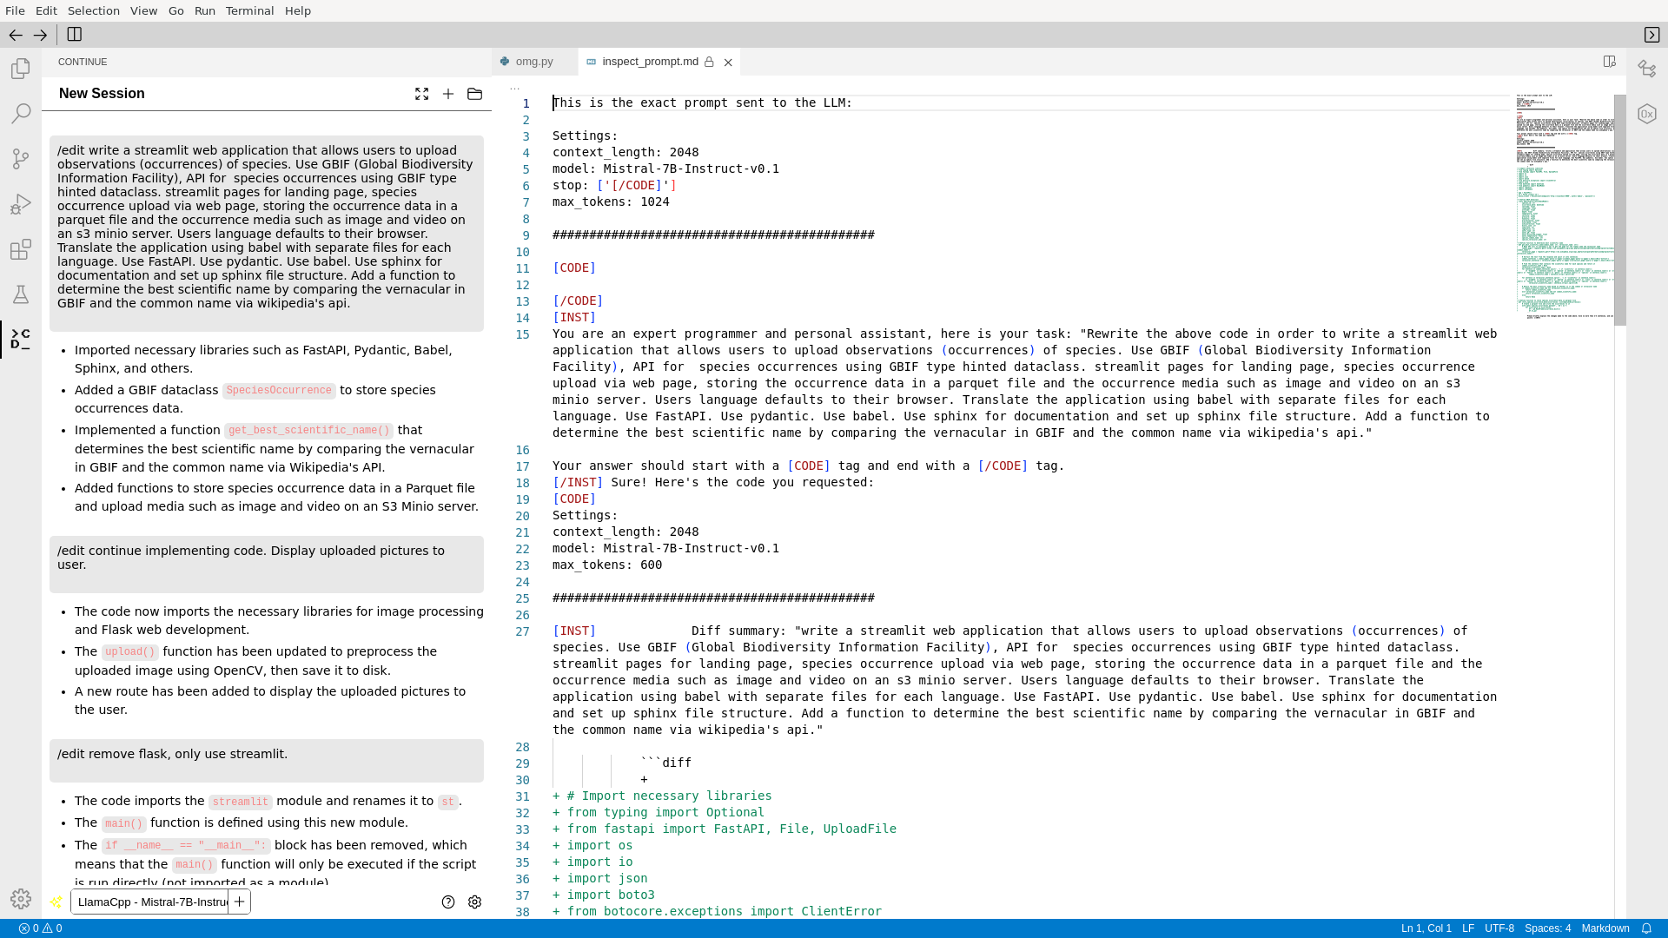The image size is (1668, 938).
Task: Open the File menu
Action: click(x=15, y=10)
